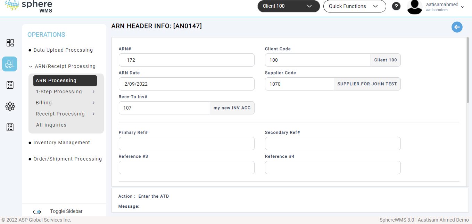The image size is (472, 224).
Task: Open the dashboard grid icon in the sidebar
Action: (x=10, y=43)
